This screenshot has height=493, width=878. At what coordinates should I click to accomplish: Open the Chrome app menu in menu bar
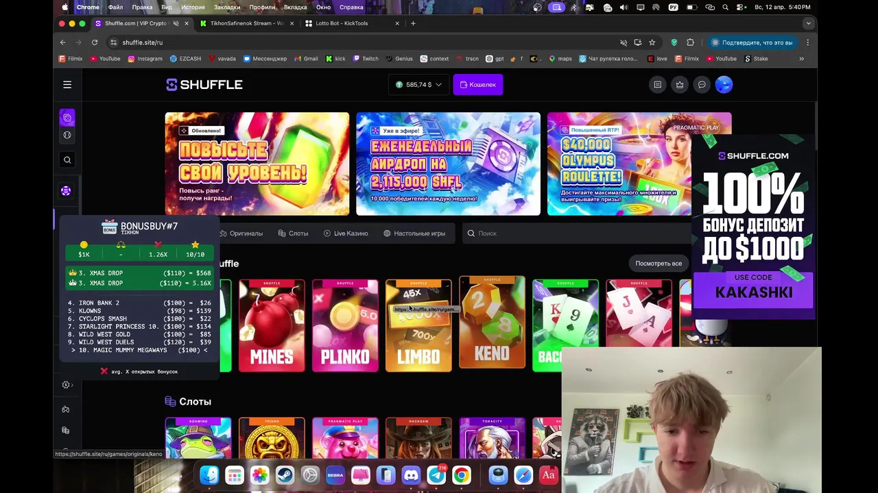pyautogui.click(x=88, y=7)
